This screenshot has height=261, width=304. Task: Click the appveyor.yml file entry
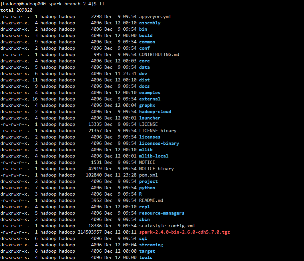(x=155, y=17)
